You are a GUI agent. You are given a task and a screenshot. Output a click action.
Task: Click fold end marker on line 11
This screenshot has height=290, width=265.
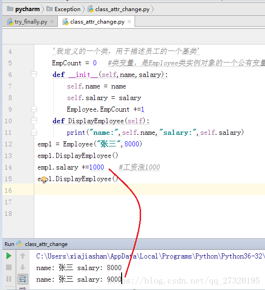pos(34,132)
